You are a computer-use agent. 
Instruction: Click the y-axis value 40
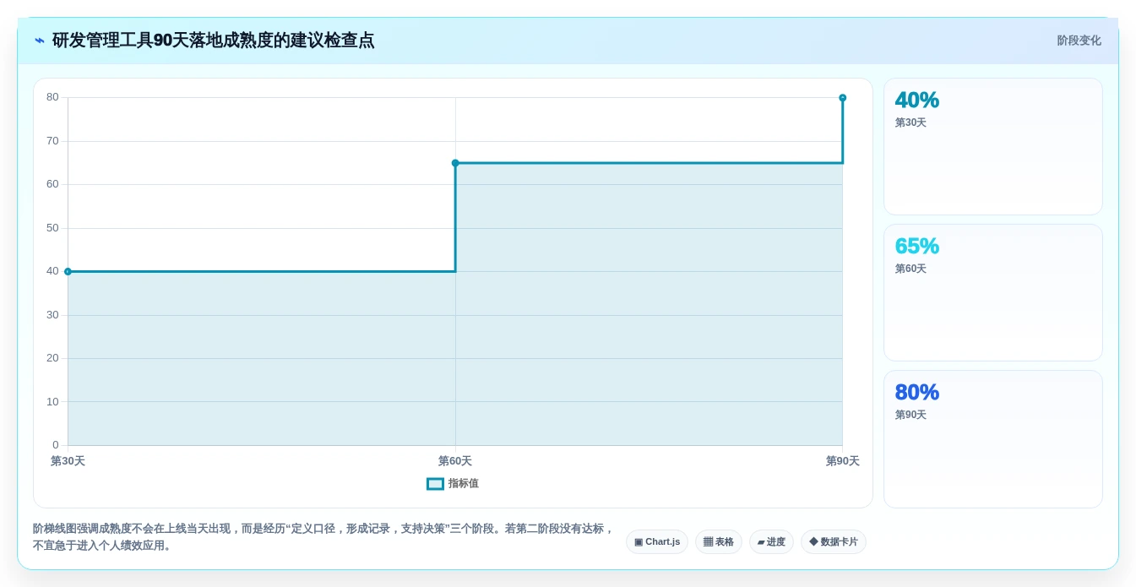point(52,271)
